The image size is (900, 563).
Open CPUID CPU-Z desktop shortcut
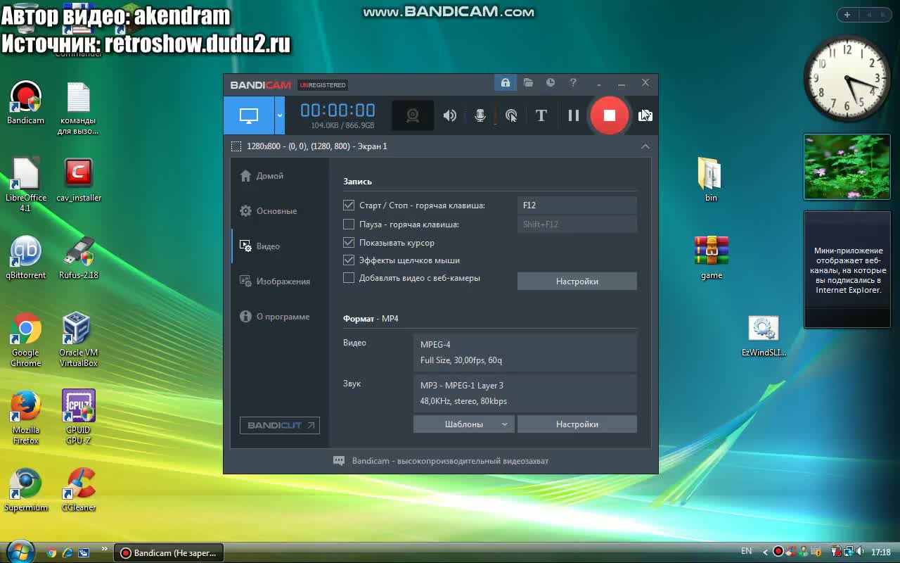click(79, 418)
